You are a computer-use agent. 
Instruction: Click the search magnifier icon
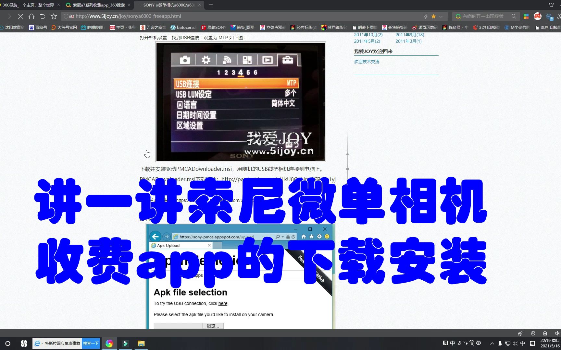coord(514,16)
